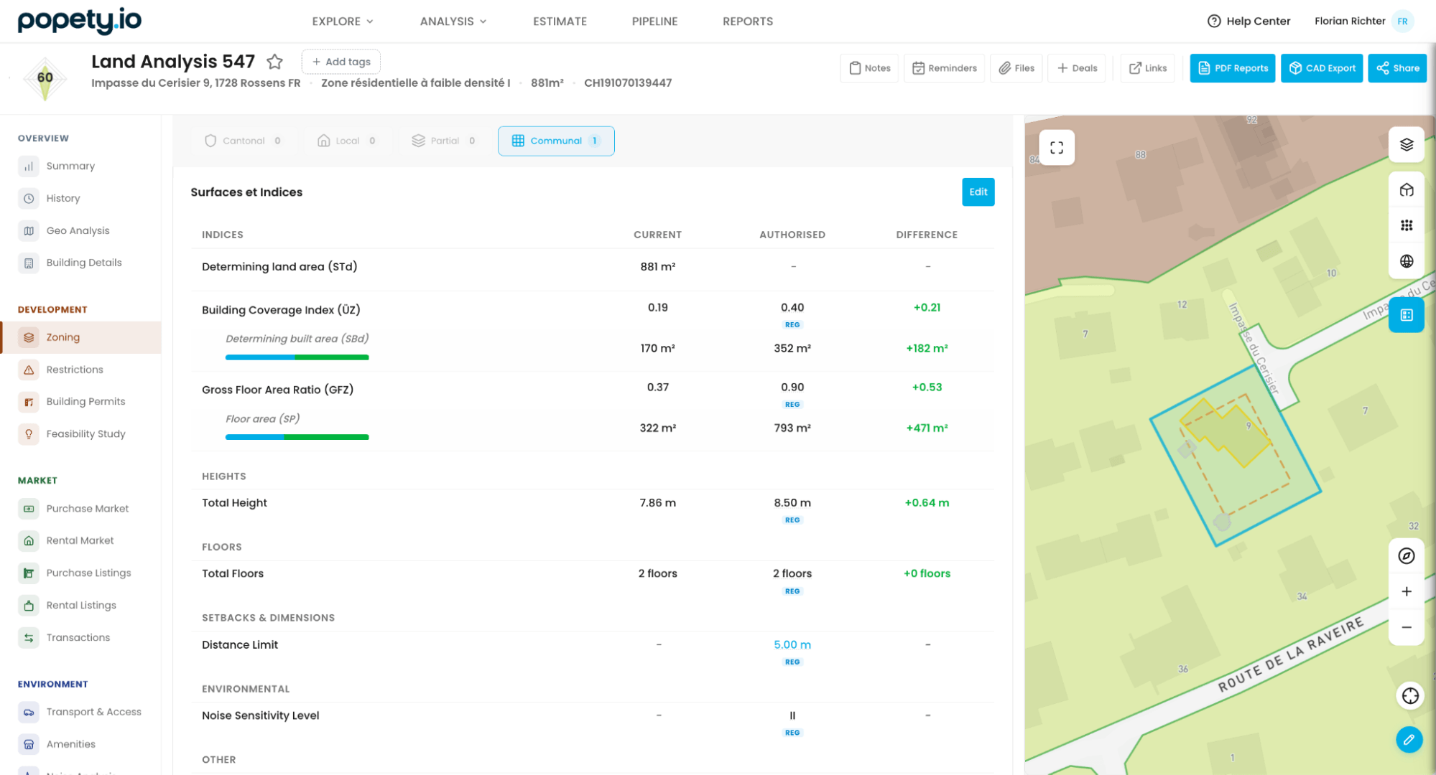Image resolution: width=1436 pixels, height=775 pixels.
Task: Click '+471 m²' floor area difference value
Action: [927, 428]
